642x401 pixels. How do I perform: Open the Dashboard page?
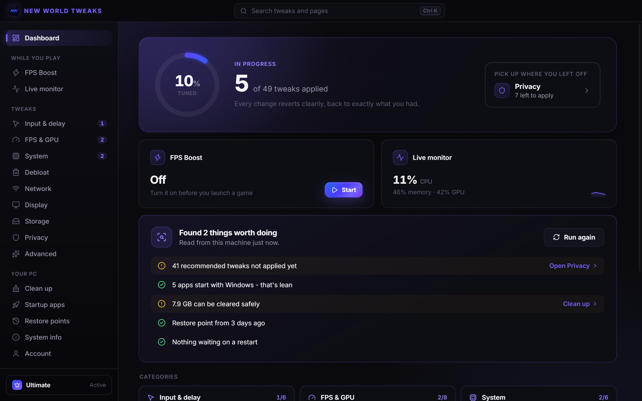coord(59,38)
